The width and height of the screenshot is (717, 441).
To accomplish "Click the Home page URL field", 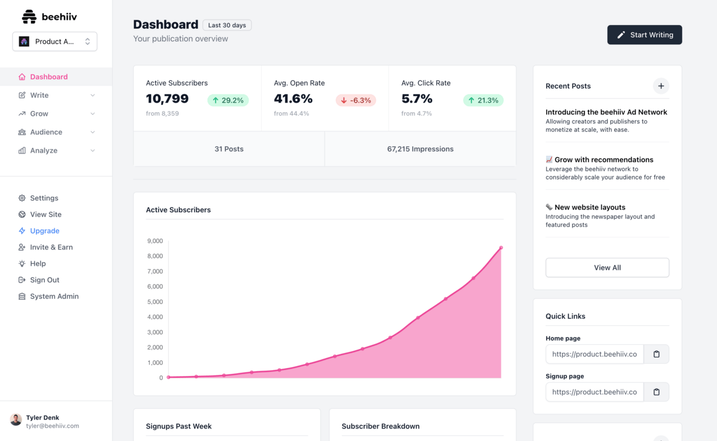I will point(595,354).
